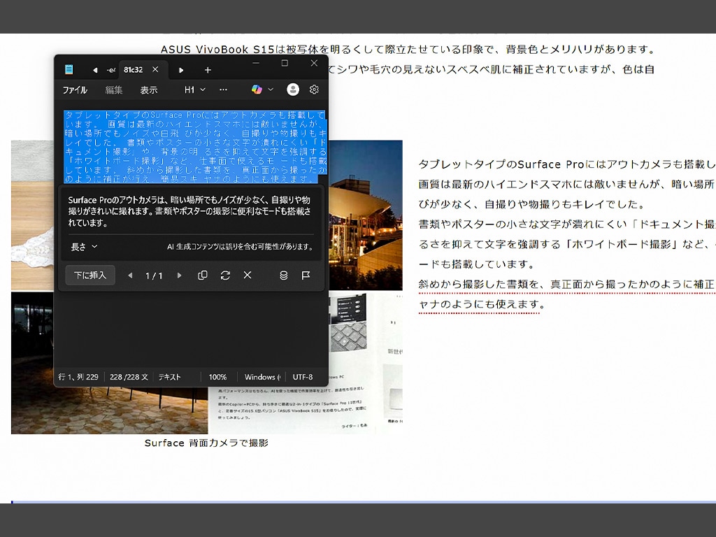Open the 編集 menu
This screenshot has width=716, height=537.
pyautogui.click(x=114, y=90)
